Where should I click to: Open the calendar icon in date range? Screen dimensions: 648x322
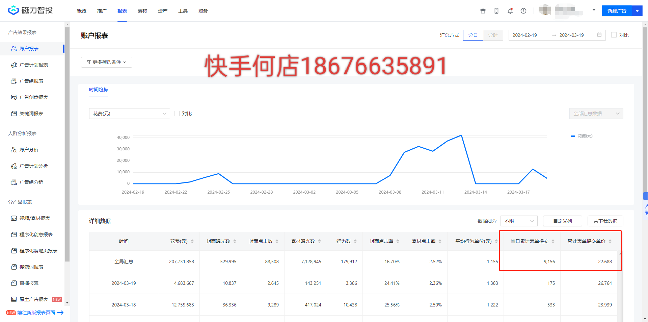click(x=599, y=35)
